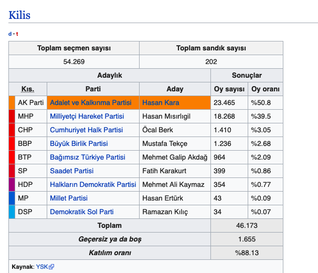
Task: Open the Büyük Birlik Partisi link
Action: (x=79, y=143)
